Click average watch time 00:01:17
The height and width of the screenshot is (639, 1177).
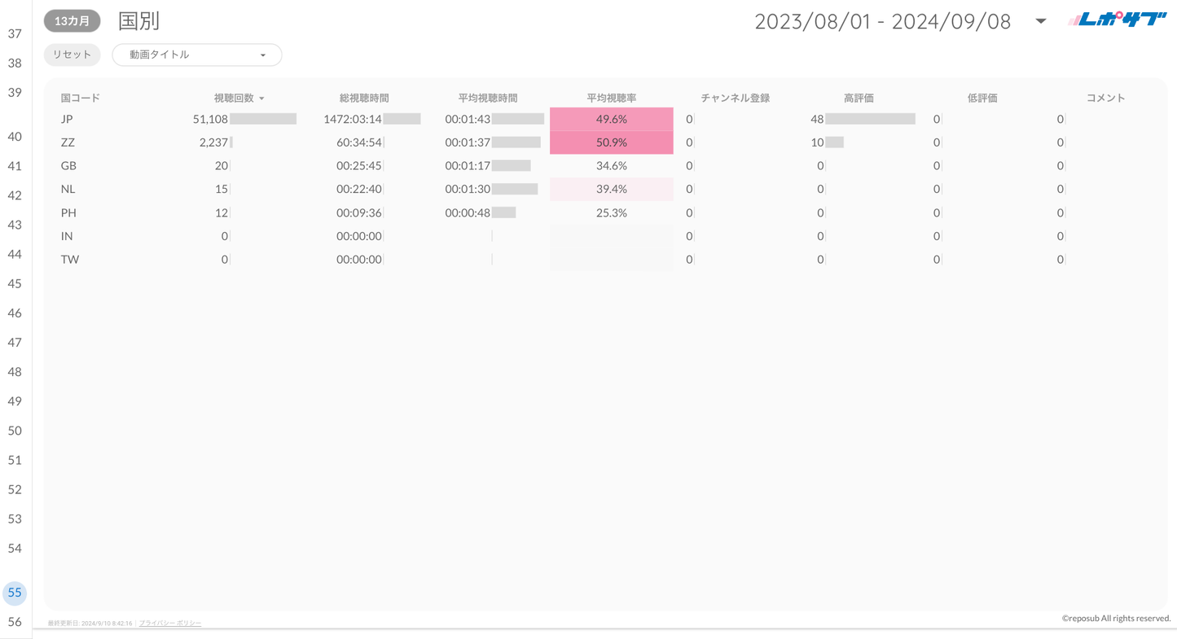[468, 165]
